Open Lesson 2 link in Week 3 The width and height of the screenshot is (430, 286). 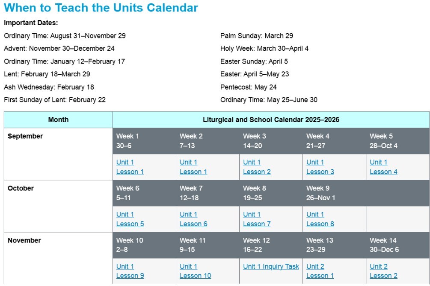[x=257, y=172]
